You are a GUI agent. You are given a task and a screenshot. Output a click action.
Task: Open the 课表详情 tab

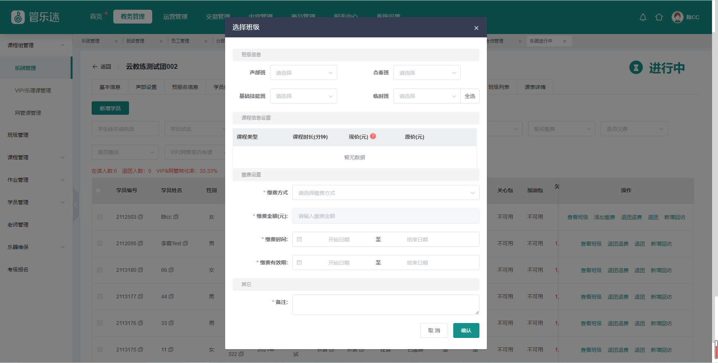click(x=535, y=87)
